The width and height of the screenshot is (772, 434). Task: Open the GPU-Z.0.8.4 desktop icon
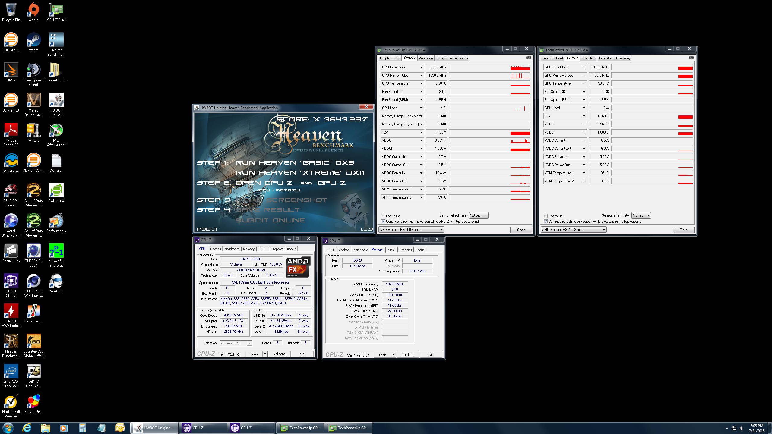(x=56, y=12)
